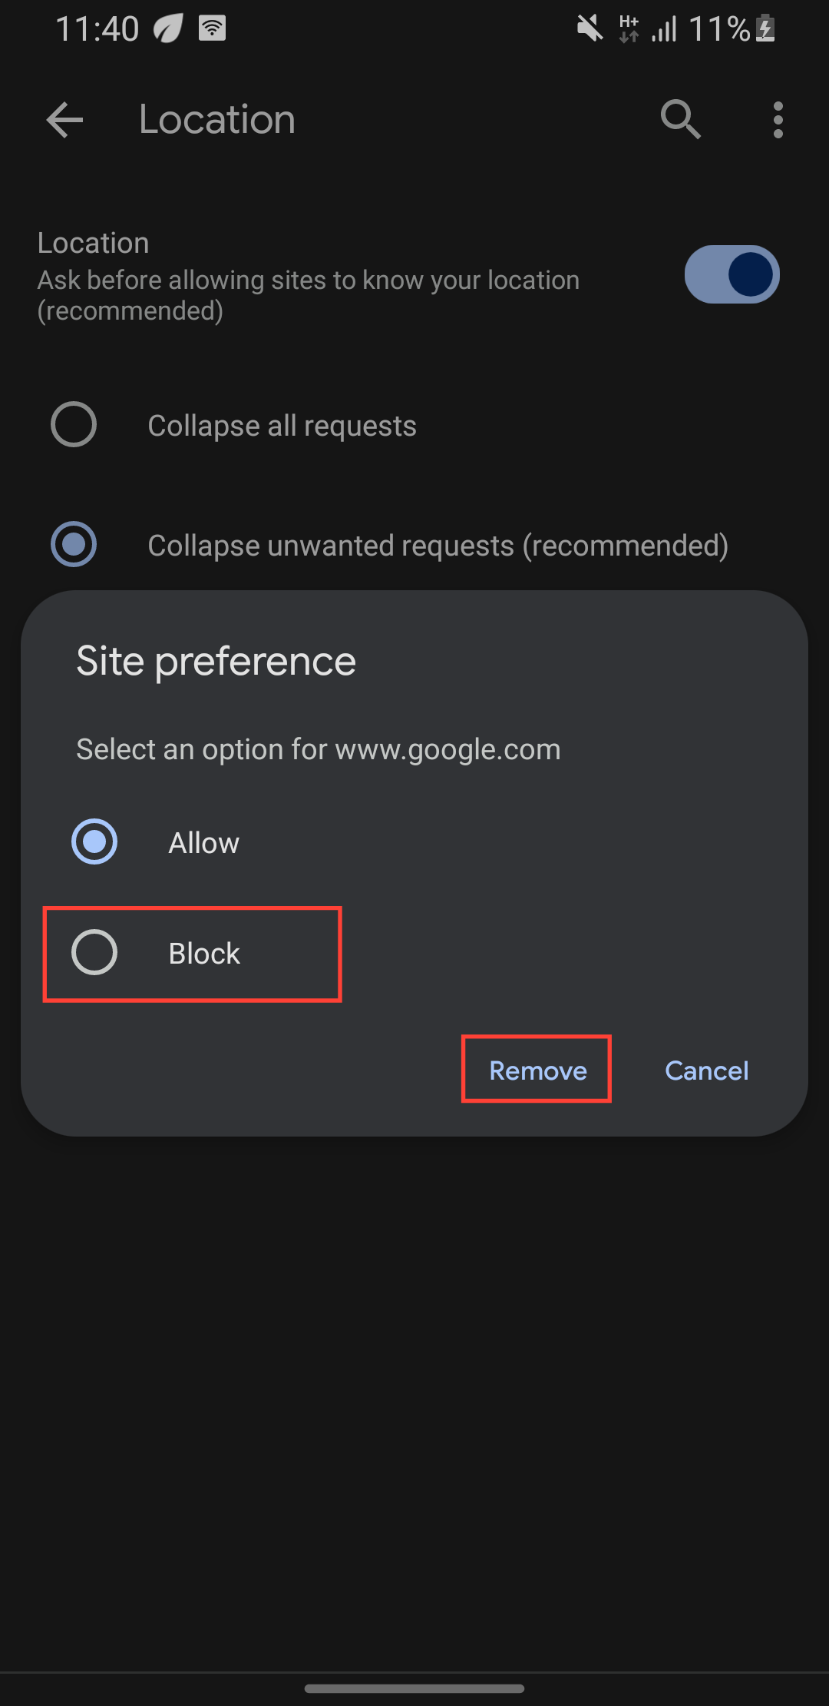829x1706 pixels.
Task: Tap the leaf icon in status bar
Action: click(x=167, y=29)
